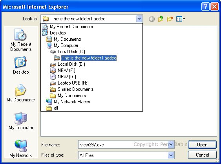
Task: Close the Microsoft Internet Explorer dialog
Action: [214, 7]
